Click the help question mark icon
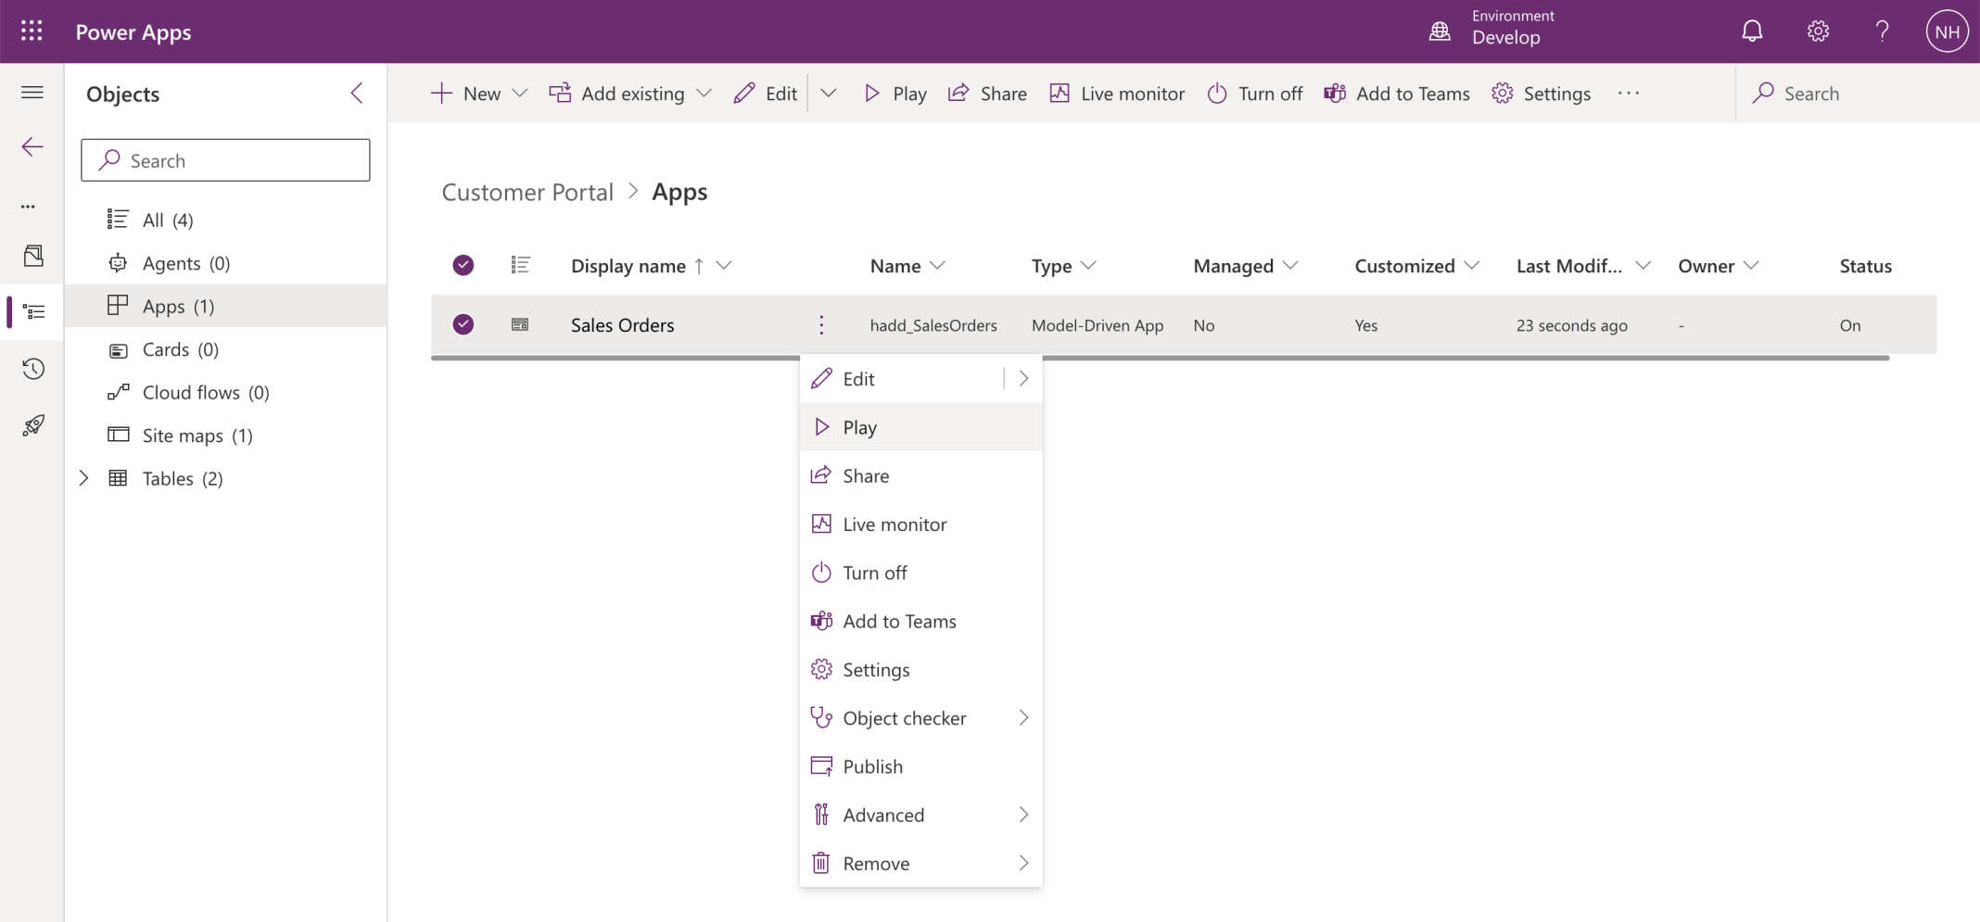This screenshot has width=1980, height=922. (x=1882, y=32)
